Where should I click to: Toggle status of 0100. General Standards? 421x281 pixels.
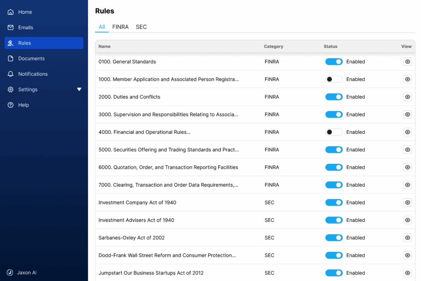[x=334, y=62]
